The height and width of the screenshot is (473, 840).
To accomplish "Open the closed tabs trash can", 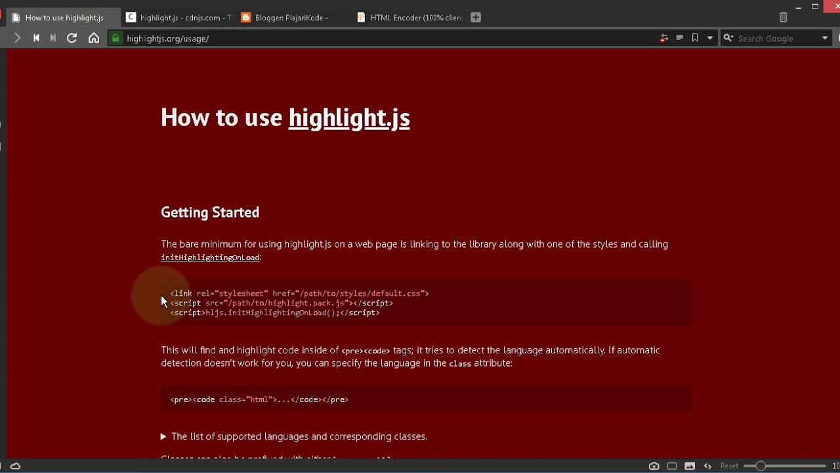I will (x=783, y=18).
